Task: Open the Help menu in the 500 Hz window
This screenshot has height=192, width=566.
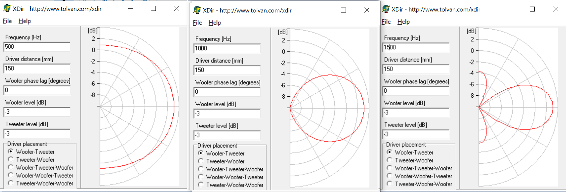Action: [25, 21]
